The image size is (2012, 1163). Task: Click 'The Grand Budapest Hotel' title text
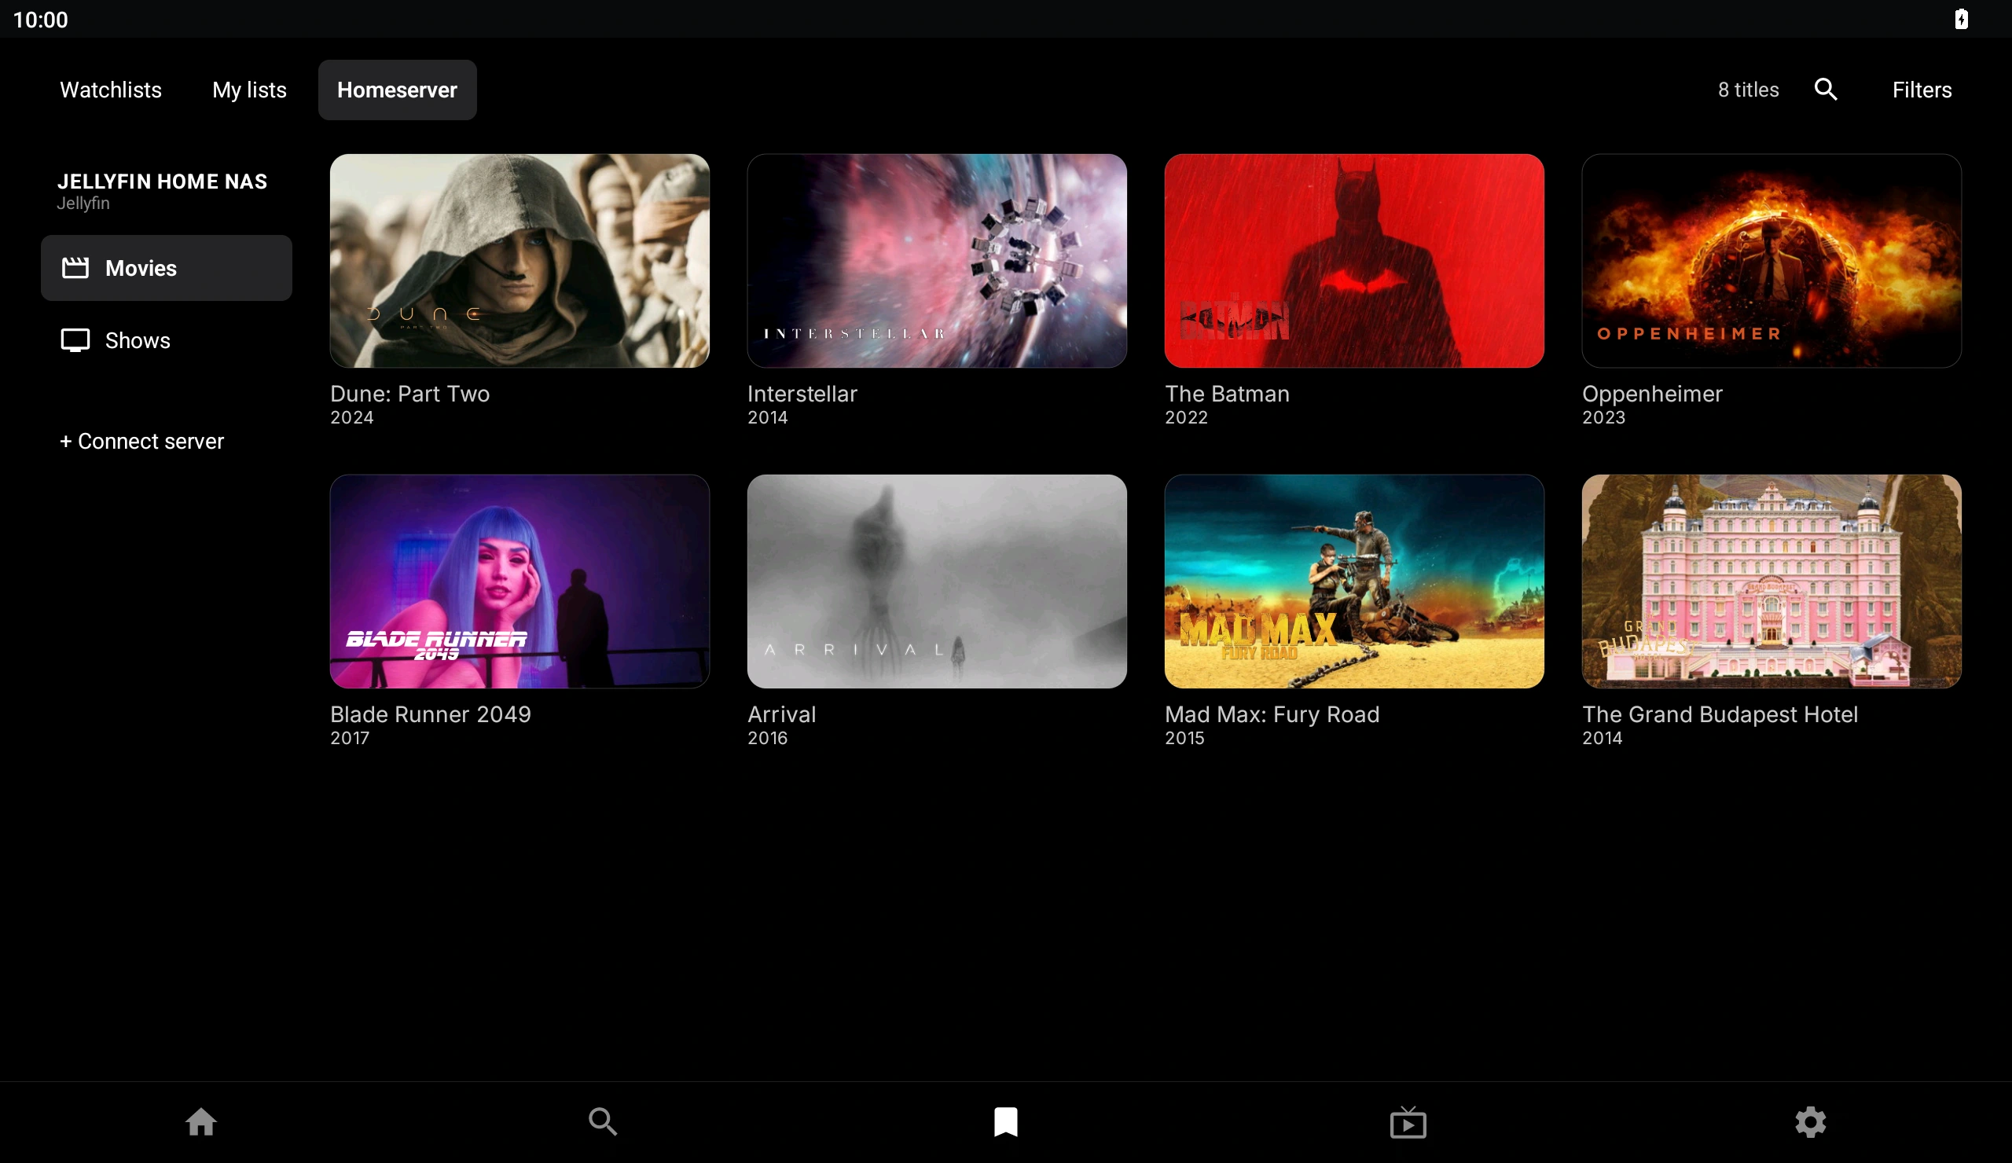(x=1720, y=714)
